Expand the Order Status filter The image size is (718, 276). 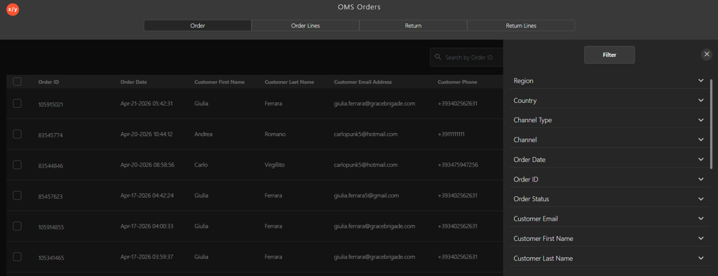609,199
